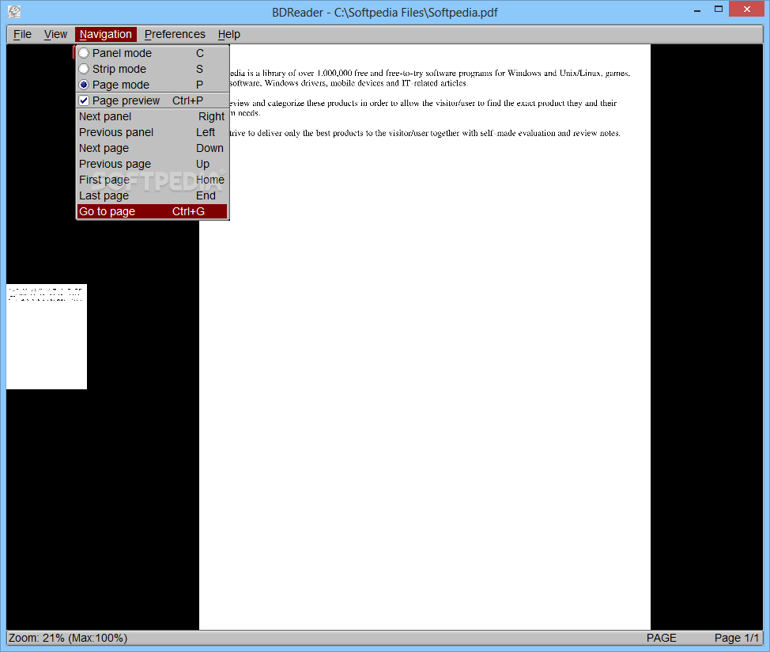Select the page preview thumbnail

point(47,336)
